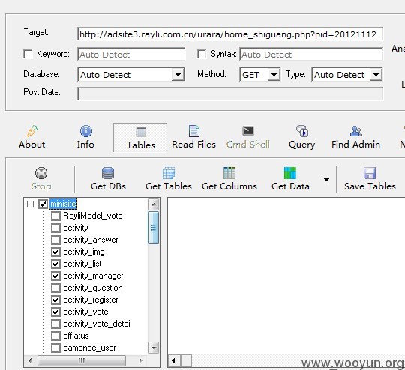The image size is (405, 370).
Task: Check the RayliModel_vote table
Action: [x=55, y=216]
